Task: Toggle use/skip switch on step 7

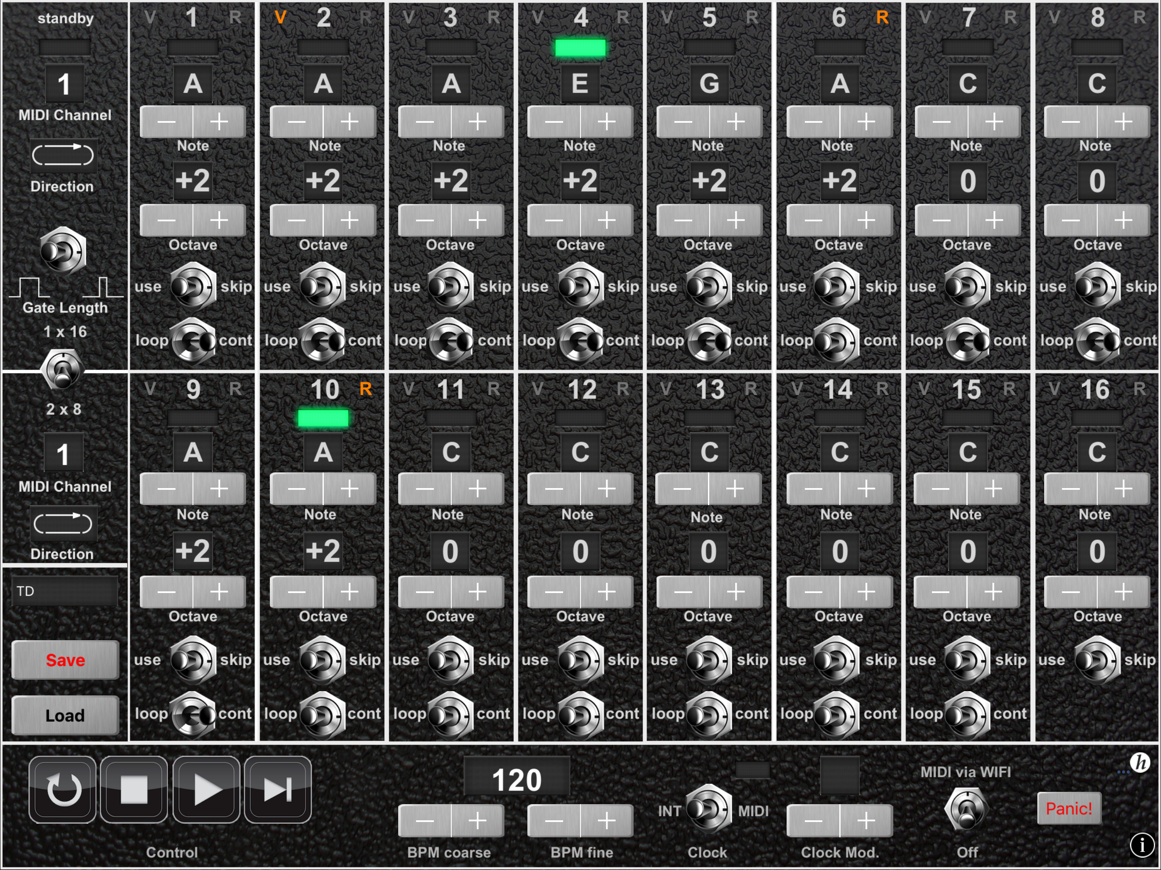Action: coord(967,286)
